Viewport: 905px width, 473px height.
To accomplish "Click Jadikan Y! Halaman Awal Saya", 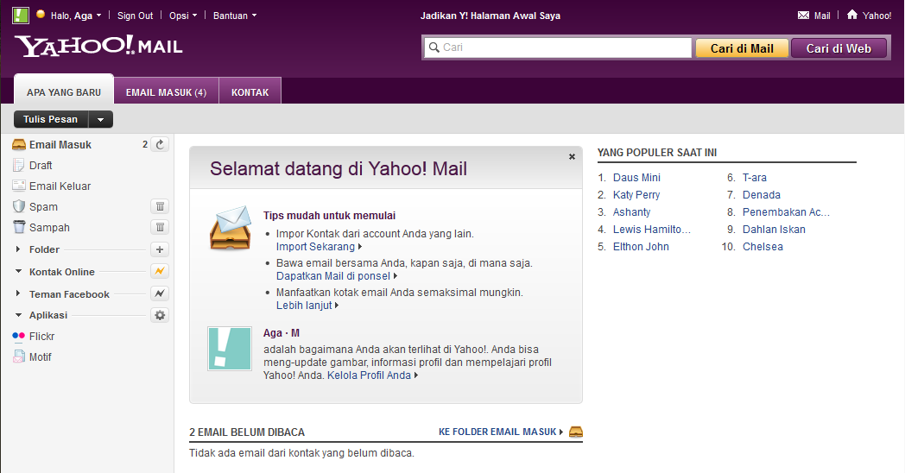I will (x=490, y=16).
